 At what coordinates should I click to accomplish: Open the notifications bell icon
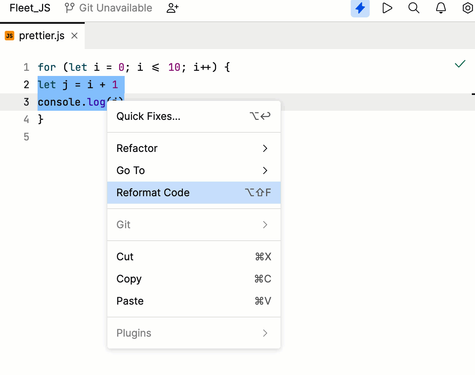441,8
